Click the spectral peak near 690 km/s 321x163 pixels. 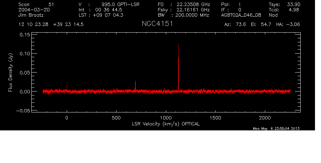[x=135, y=85]
